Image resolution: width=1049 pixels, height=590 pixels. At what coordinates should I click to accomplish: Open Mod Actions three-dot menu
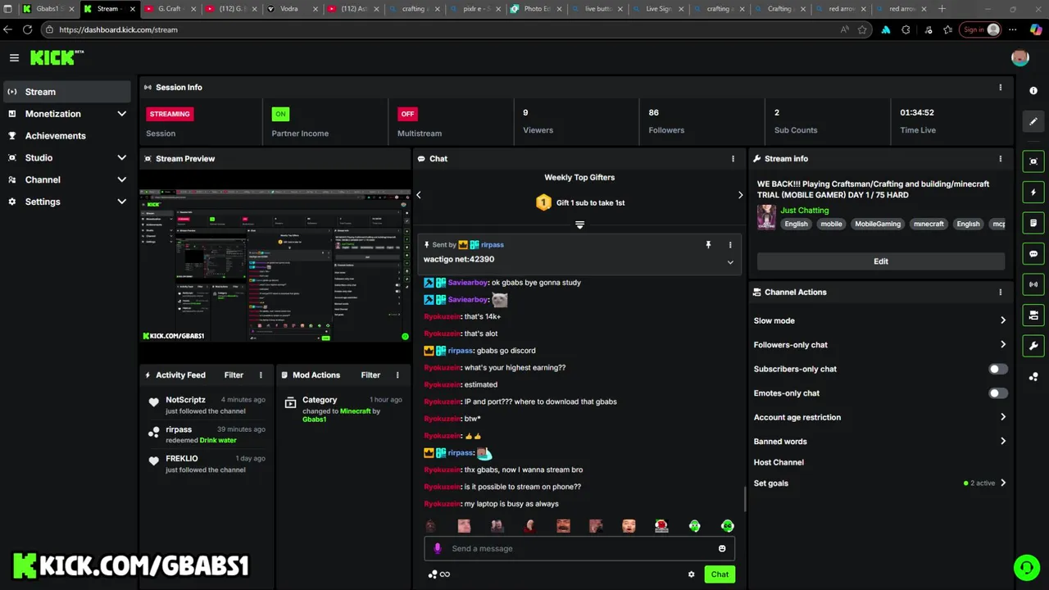(397, 374)
